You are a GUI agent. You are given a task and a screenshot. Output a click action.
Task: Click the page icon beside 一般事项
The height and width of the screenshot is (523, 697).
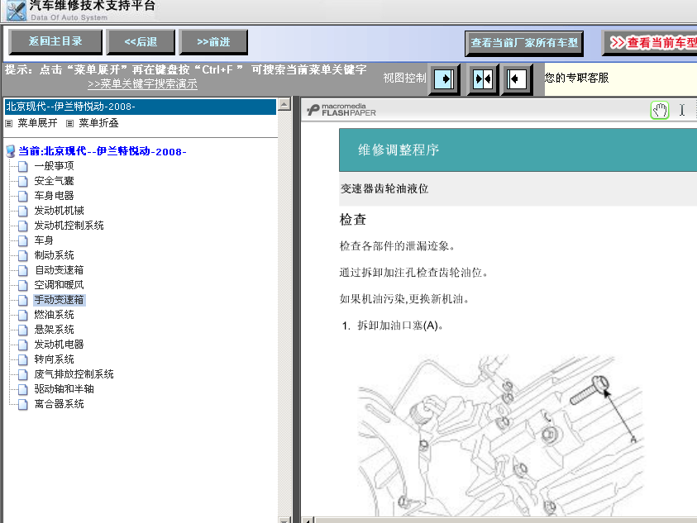(x=22, y=167)
